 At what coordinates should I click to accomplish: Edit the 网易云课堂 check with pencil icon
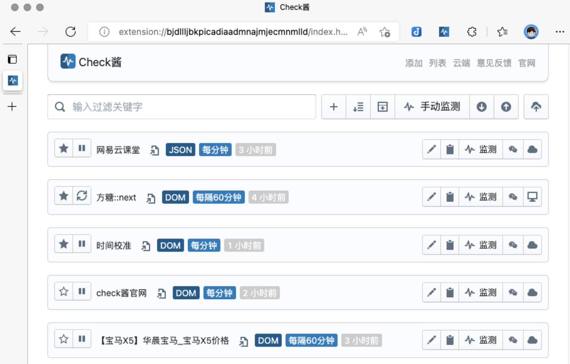tap(431, 149)
